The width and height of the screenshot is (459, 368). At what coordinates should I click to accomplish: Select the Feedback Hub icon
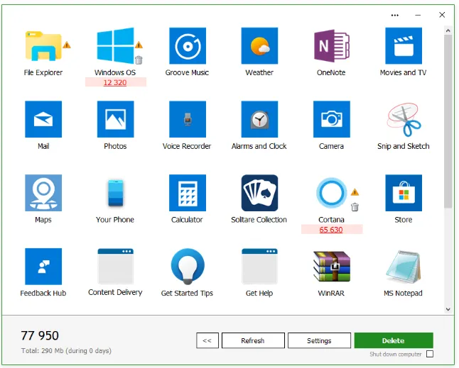point(43,267)
